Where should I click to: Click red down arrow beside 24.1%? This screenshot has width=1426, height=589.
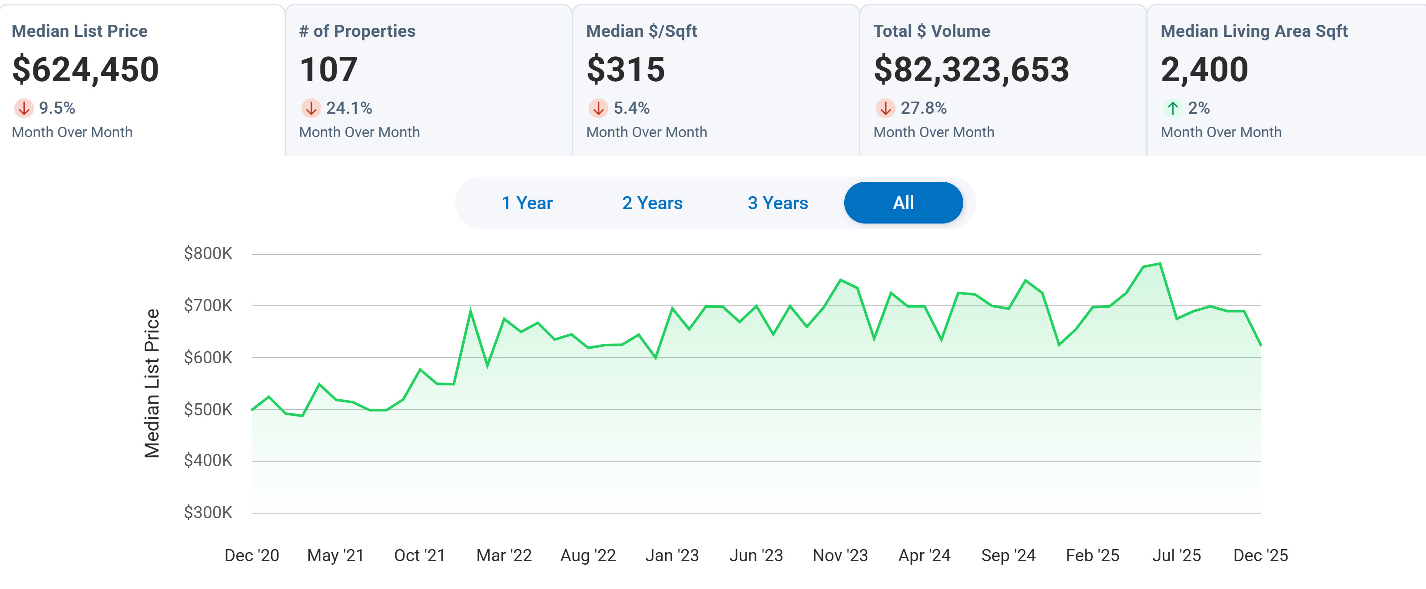311,109
